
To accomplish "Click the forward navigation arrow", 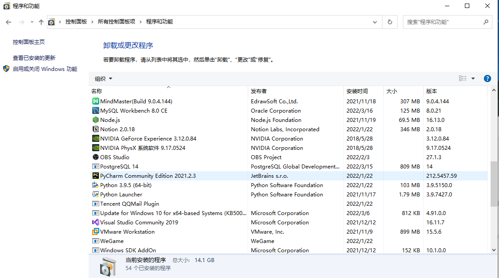I will click(21, 22).
